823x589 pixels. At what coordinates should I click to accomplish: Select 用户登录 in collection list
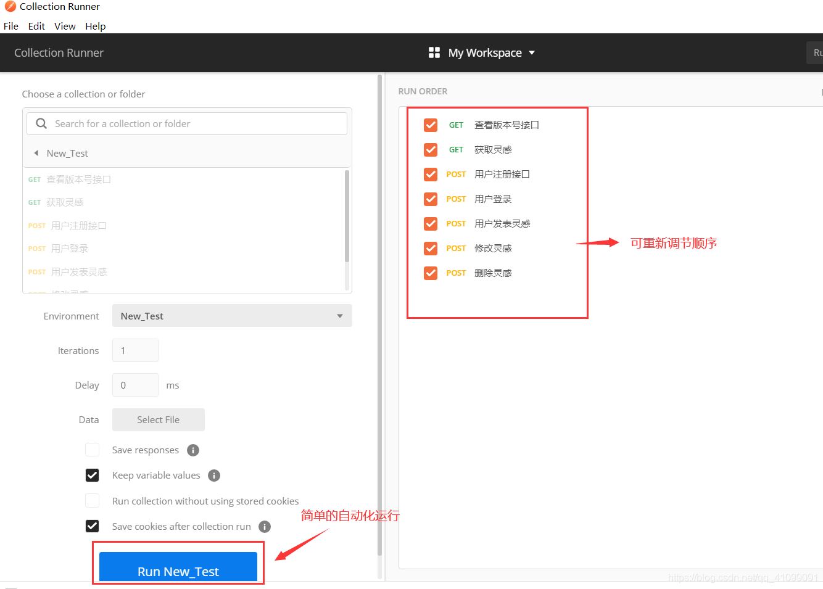(x=70, y=249)
